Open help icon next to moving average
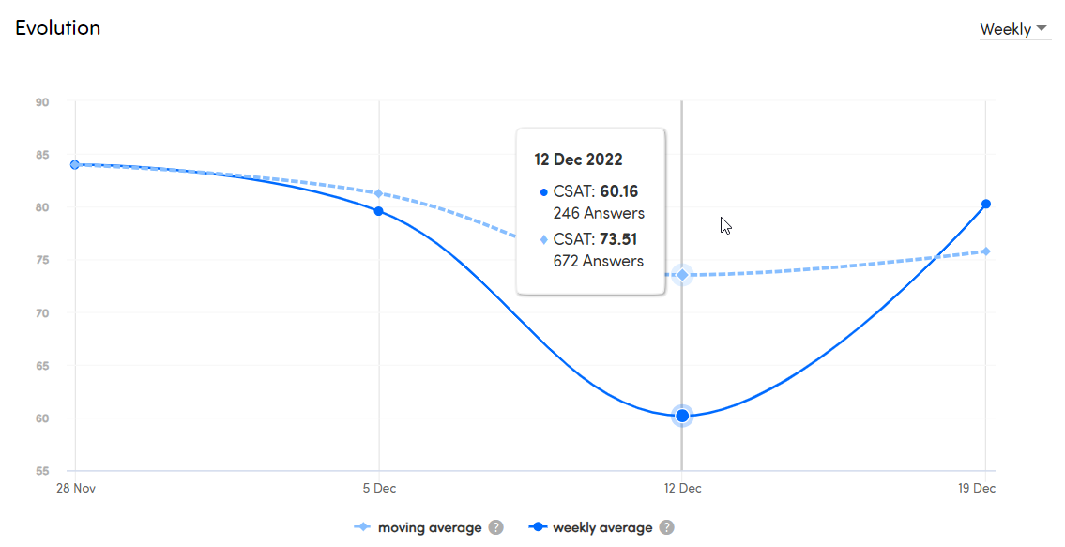 point(495,527)
